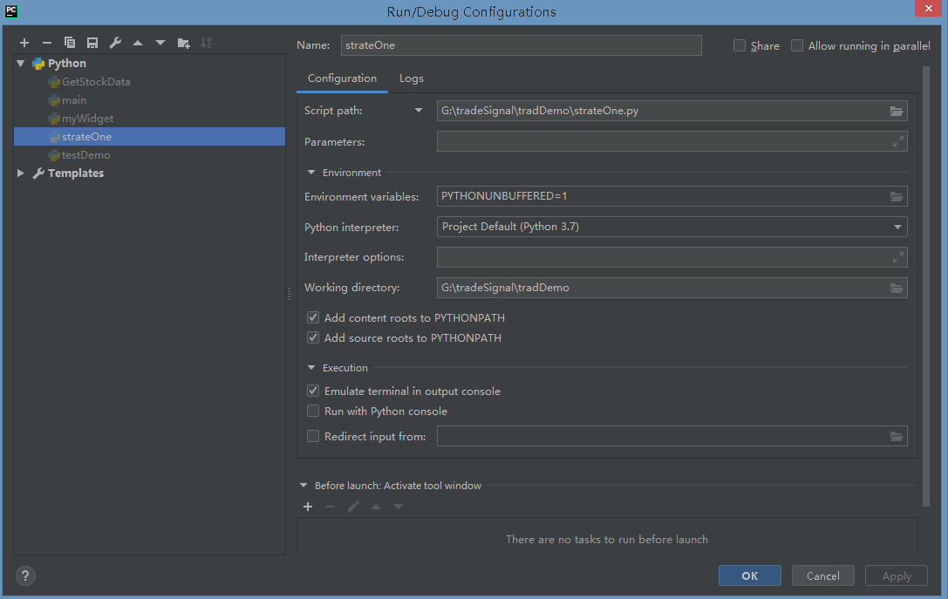Edit the Before launch task
948x599 pixels.
click(x=353, y=507)
